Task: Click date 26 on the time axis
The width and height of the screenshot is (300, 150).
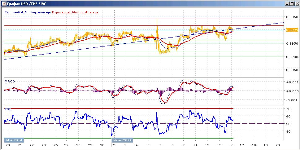Action: (x=55, y=145)
